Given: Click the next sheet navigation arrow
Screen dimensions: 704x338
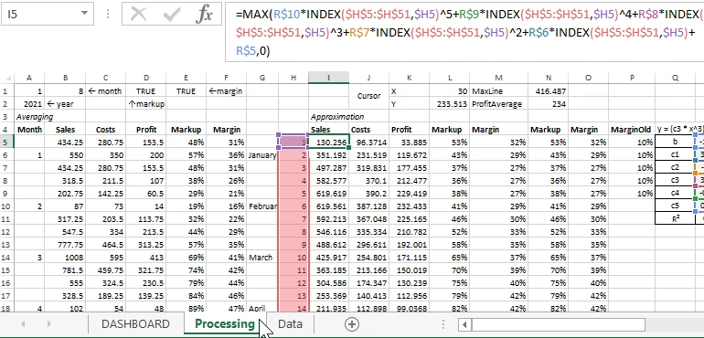Looking at the screenshot, I should point(49,324).
